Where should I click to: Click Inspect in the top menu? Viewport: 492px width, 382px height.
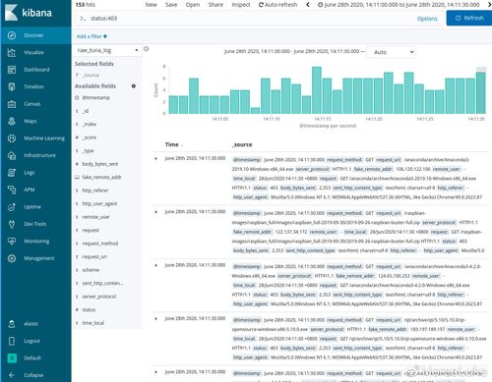point(241,5)
